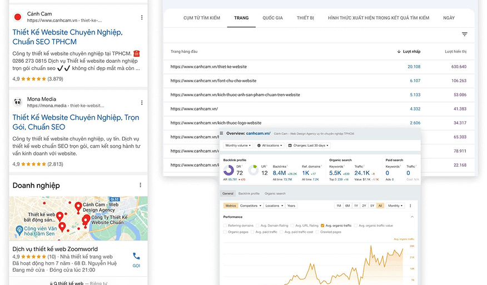Viewport: 487px width, 285px height.
Task: Open the Monthly volume dropdown
Action: 238,146
